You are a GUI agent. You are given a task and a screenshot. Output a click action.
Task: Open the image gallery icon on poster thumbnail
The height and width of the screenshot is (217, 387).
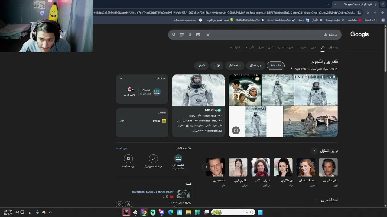(236, 131)
